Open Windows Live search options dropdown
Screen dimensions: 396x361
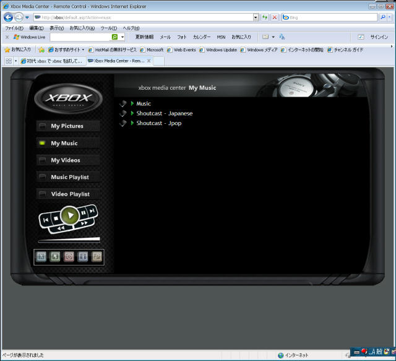coord(123,37)
